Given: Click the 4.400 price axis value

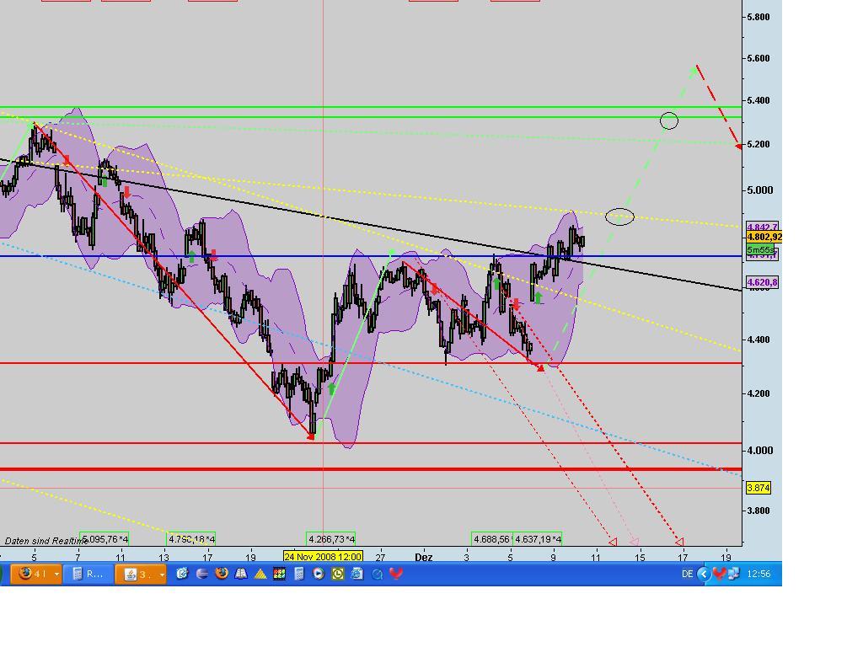Looking at the screenshot, I should [758, 340].
